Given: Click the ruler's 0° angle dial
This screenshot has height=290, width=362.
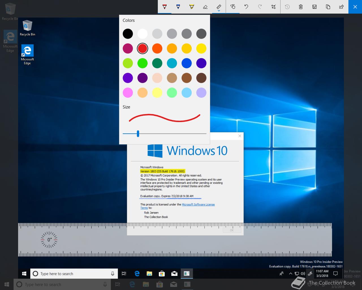Looking at the screenshot, I should 49,240.
